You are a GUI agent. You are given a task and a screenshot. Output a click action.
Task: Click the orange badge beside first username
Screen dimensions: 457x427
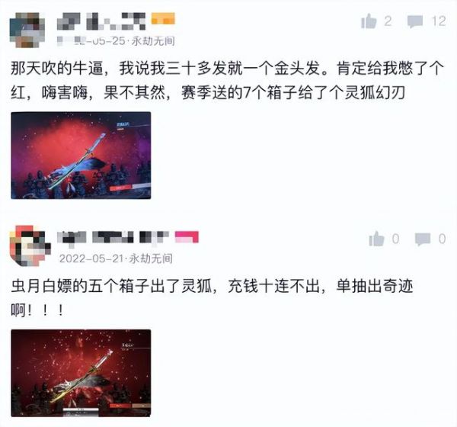tap(163, 18)
